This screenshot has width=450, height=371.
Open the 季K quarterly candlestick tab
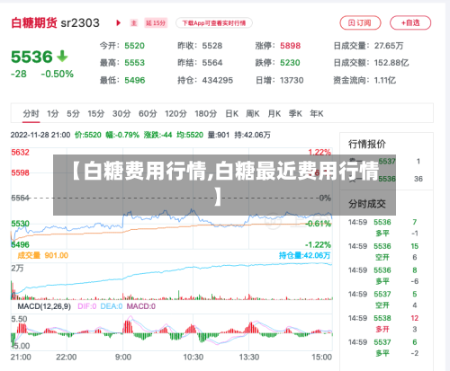tap(295, 114)
